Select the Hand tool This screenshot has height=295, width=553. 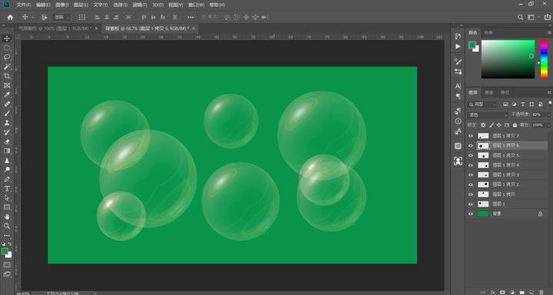(7, 217)
